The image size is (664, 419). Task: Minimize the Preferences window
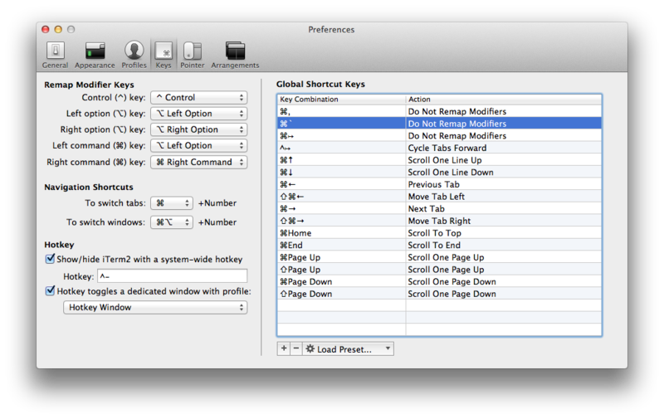[58, 29]
